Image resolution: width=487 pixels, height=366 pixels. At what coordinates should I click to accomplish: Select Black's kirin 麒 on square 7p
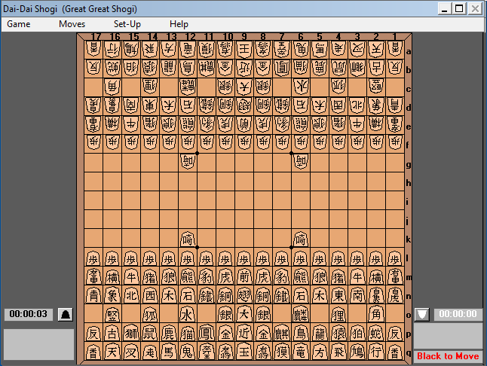tap(282, 333)
